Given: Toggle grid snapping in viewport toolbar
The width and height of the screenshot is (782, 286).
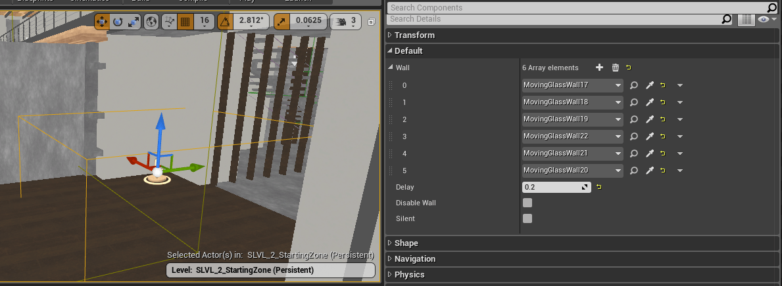Looking at the screenshot, I should point(185,22).
